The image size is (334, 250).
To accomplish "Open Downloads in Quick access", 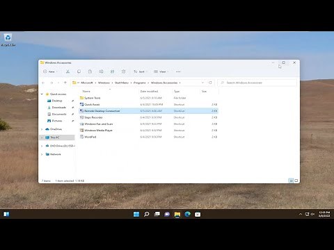I will point(59,108).
